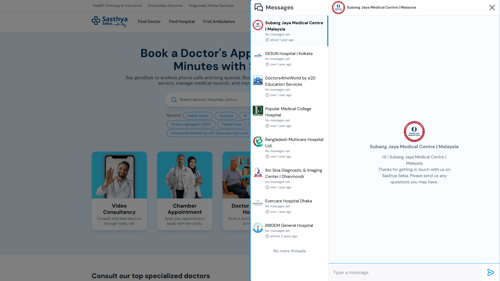Click the Doctors4theWorld hospital icon
The width and height of the screenshot is (500, 281).
[x=258, y=80]
